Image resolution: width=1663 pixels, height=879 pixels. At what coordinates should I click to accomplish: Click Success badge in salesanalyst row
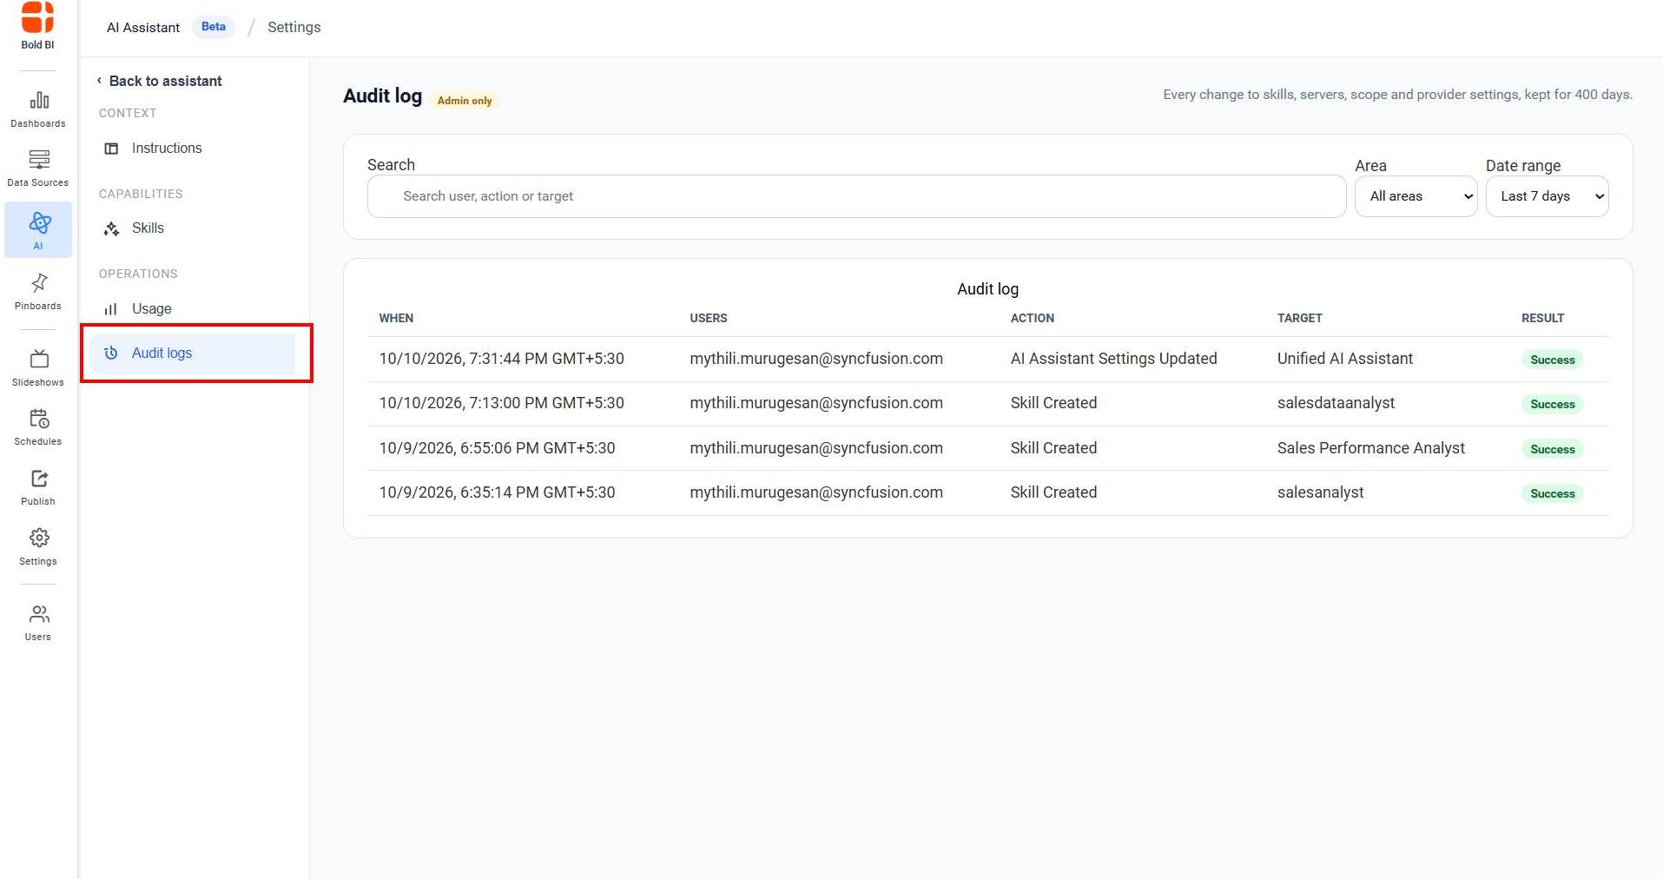1552,493
